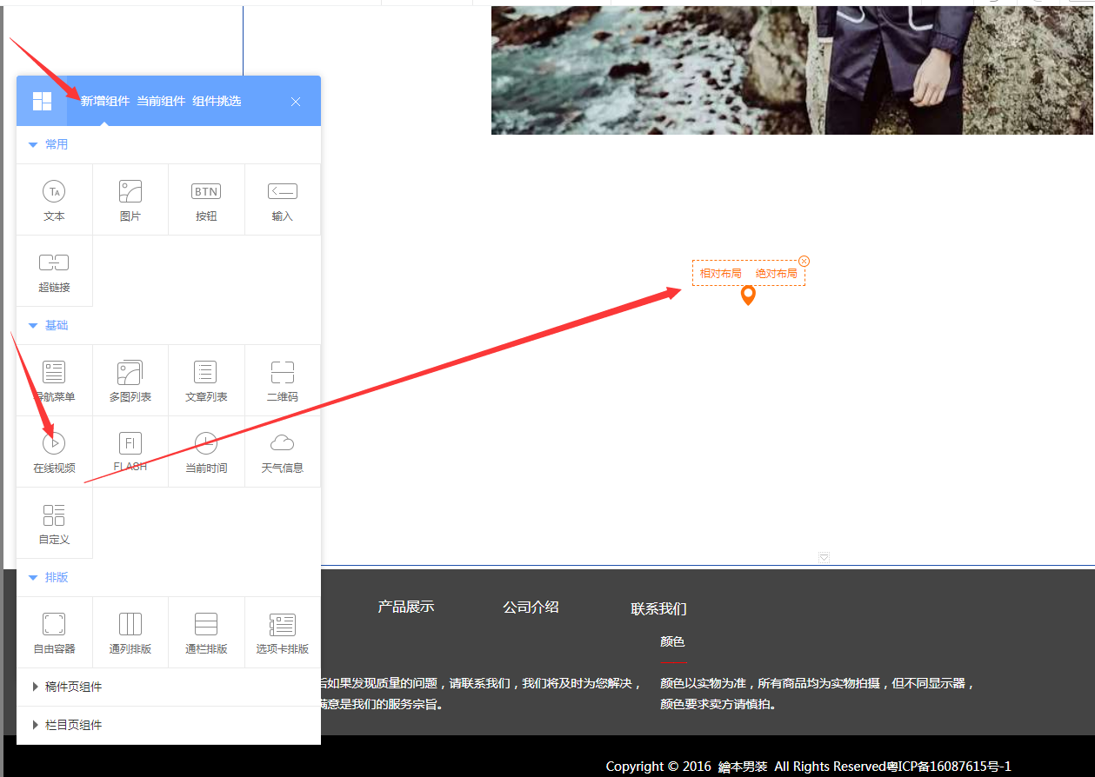Choose 绝对布局 absolute layout option
Screen dimensions: 1095x777
[776, 274]
